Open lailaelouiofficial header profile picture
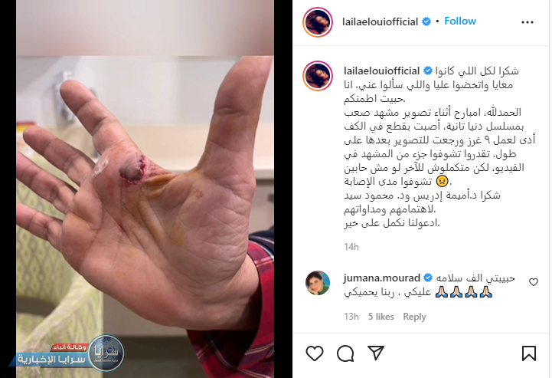 (318, 22)
